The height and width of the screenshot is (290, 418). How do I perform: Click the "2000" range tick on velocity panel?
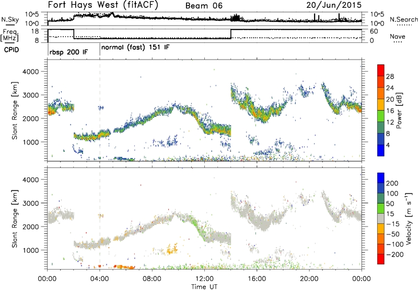click(30, 227)
